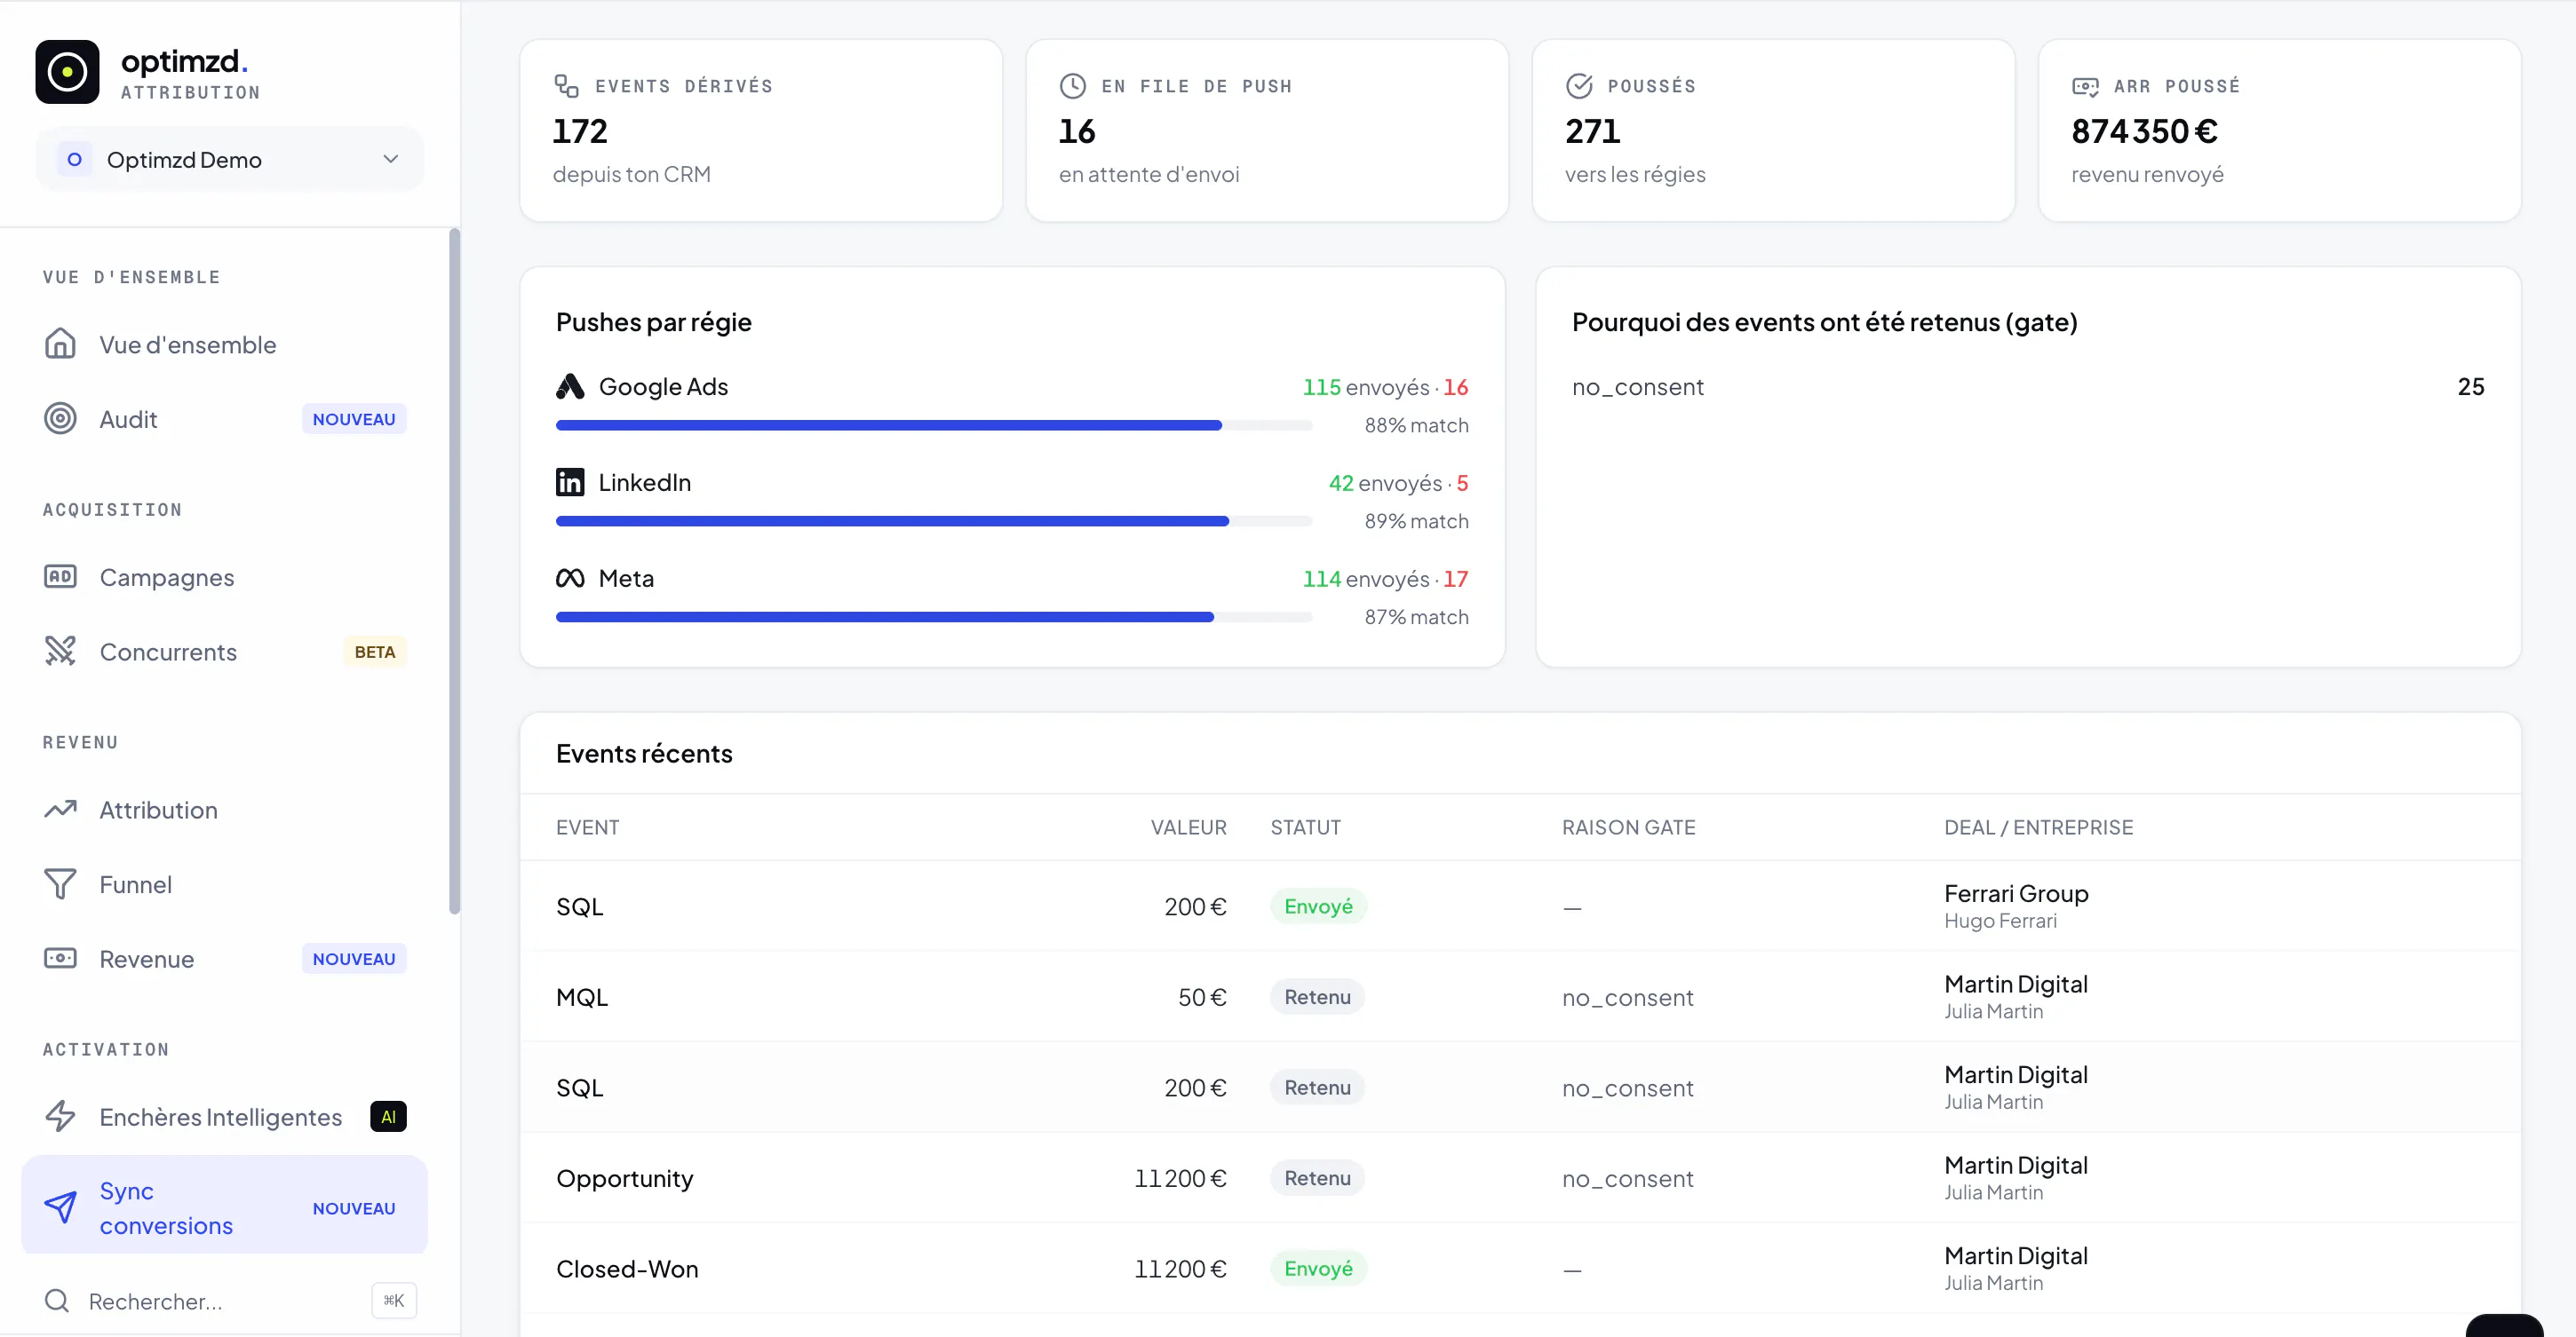Screen dimensions: 2576x1337
Task: Click the Enchères Intelligentes lightning icon
Action: 60,1116
